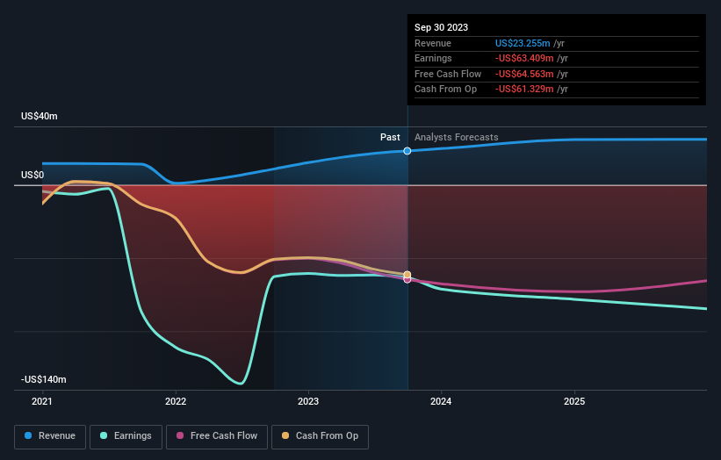Click the Analysts Forecasts label
This screenshot has width=721, height=460.
(x=456, y=137)
